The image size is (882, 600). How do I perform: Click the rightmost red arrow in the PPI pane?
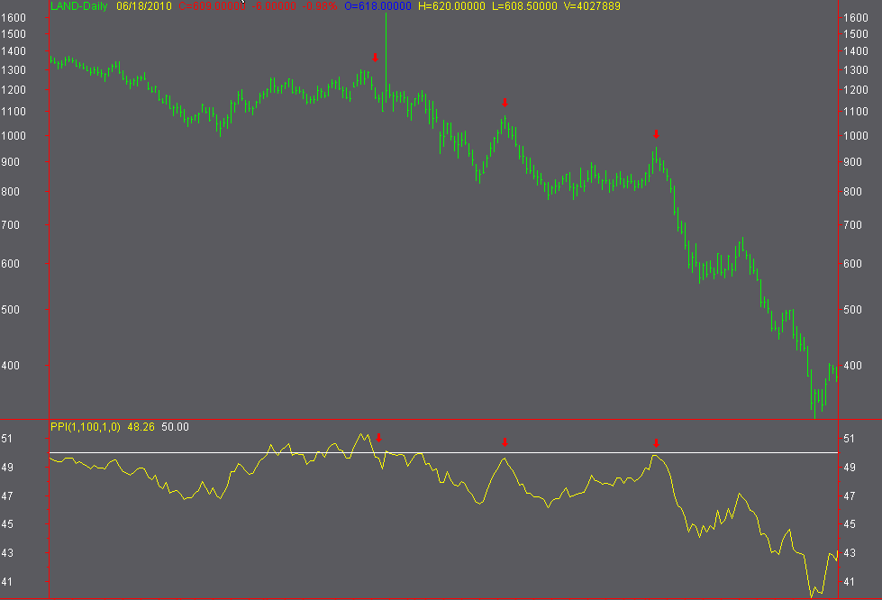655,441
